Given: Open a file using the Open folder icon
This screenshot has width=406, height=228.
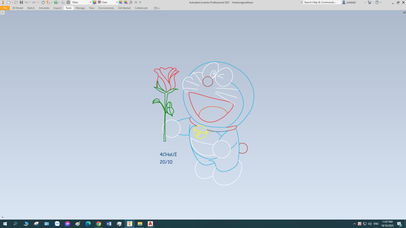Looking at the screenshot, I should click(x=16, y=2).
